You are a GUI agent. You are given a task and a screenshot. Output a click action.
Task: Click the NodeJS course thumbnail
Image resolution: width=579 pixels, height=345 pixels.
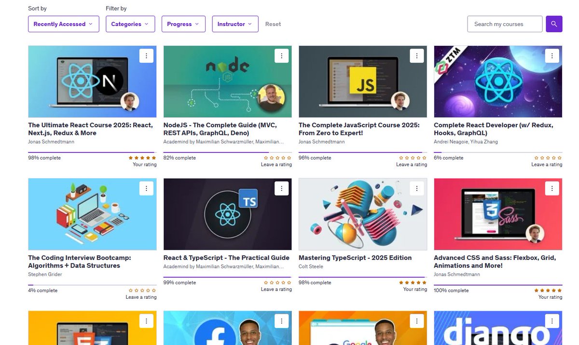click(x=228, y=81)
